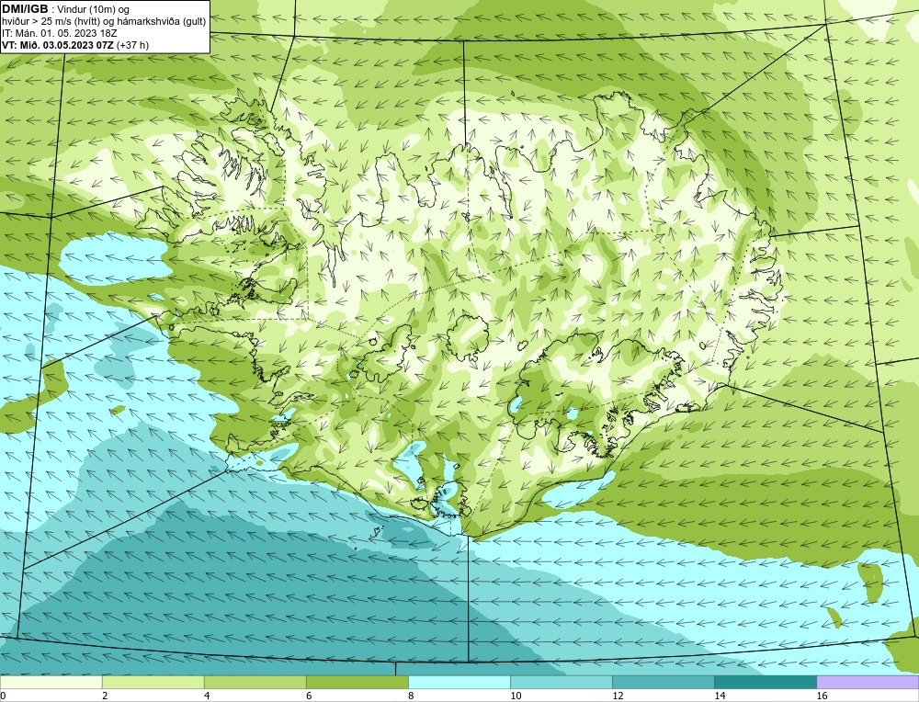Click the 10–12 m/s turquoise legend swatch
The height and width of the screenshot is (702, 919).
coord(561,682)
